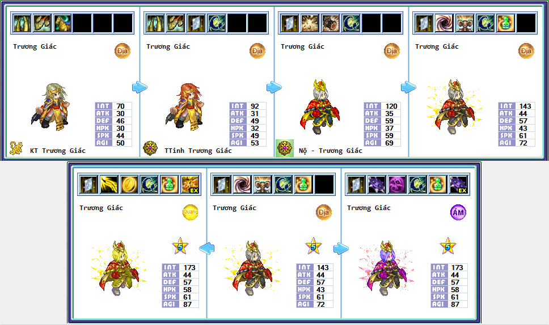
Task: Click the INT 173 stat row in ÁM panel
Action: [450, 267]
